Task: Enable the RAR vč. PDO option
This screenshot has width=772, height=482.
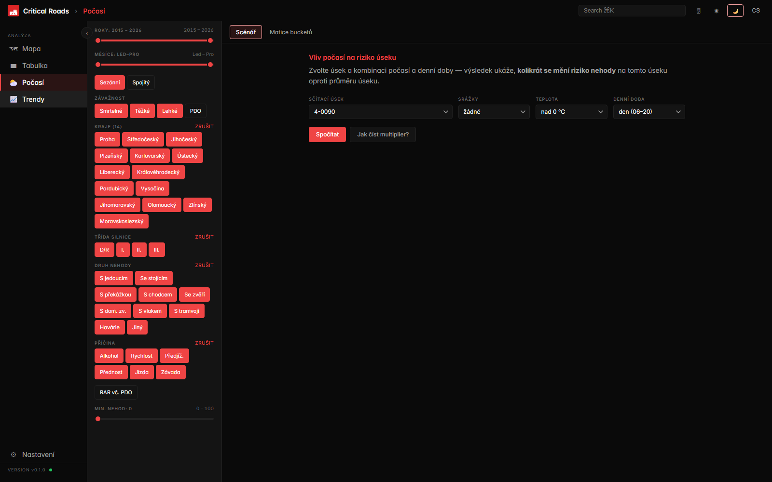Action: (116, 392)
